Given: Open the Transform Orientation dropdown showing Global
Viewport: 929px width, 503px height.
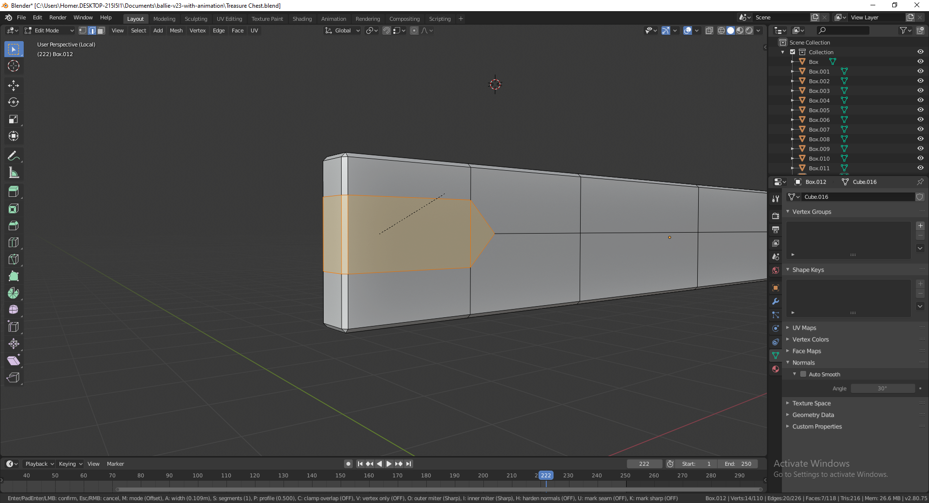Looking at the screenshot, I should 342,30.
